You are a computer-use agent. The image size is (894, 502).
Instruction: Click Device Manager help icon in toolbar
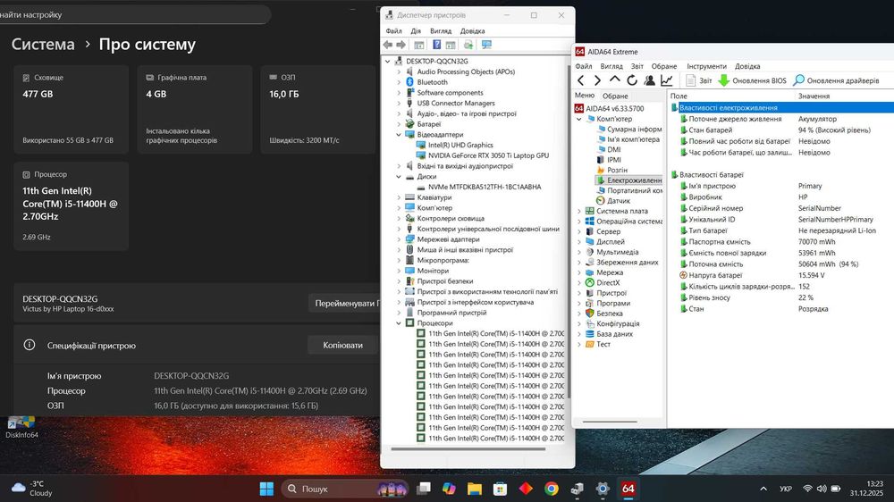coord(437,45)
